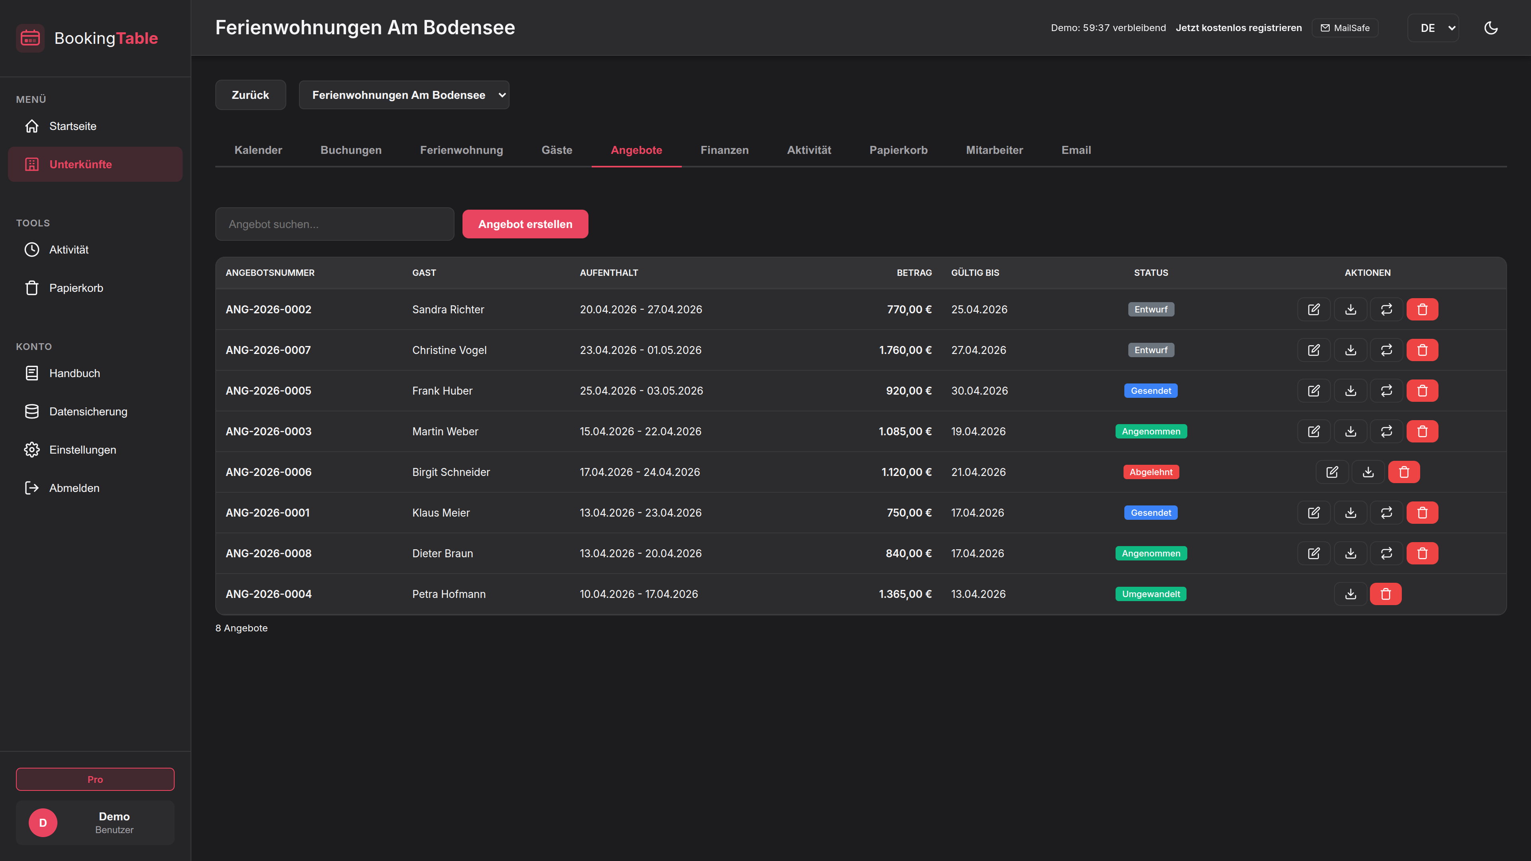This screenshot has height=861, width=1531.
Task: Download Martin Weber's offer
Action: point(1350,431)
